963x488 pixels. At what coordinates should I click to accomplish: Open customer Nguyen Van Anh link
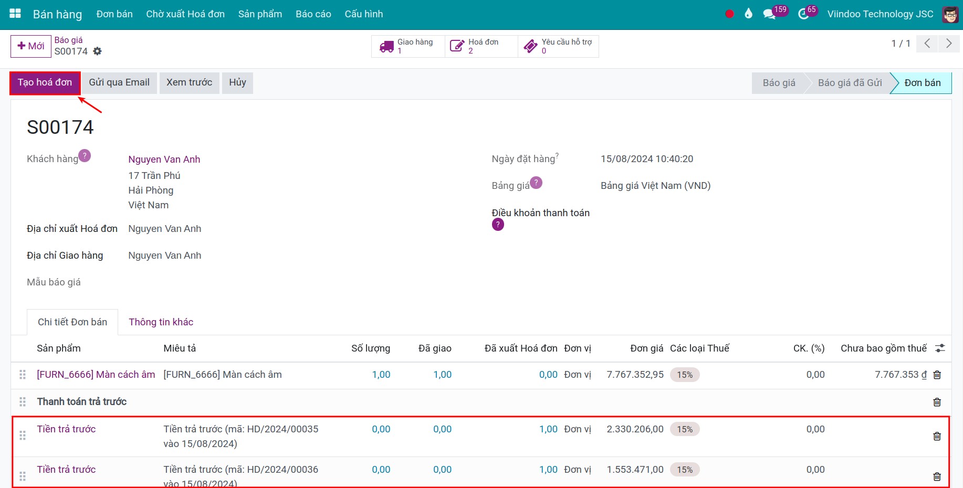click(164, 160)
